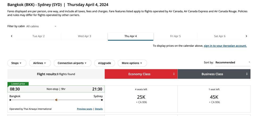The width and height of the screenshot is (266, 116).
Task: Click Business Class sort arrows icon
Action: pos(247,74)
